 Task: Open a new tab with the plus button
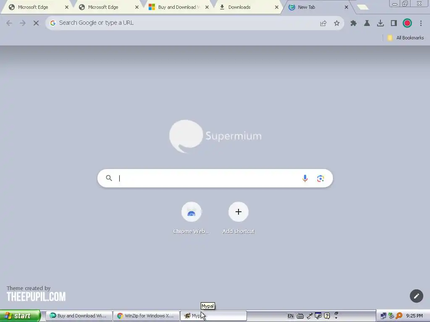point(363,7)
